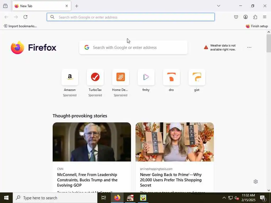Click the muted volume tray icon
The width and height of the screenshot is (271, 203).
tap(237, 198)
